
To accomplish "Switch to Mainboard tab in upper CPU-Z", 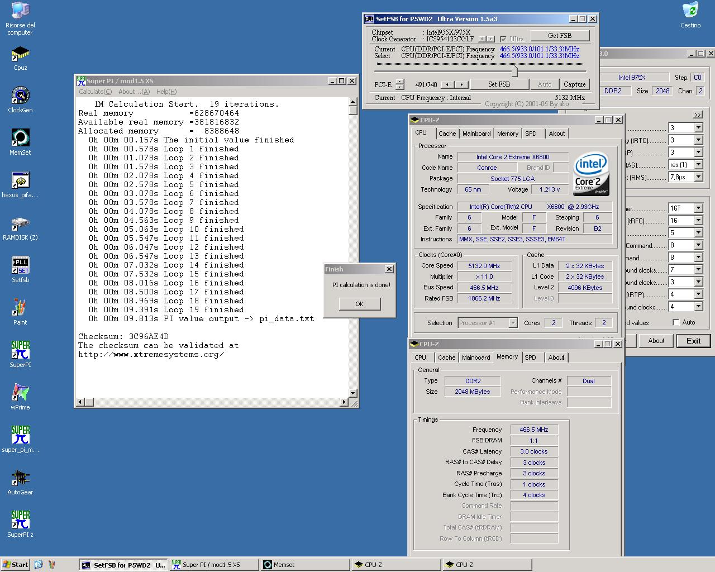I will (476, 134).
